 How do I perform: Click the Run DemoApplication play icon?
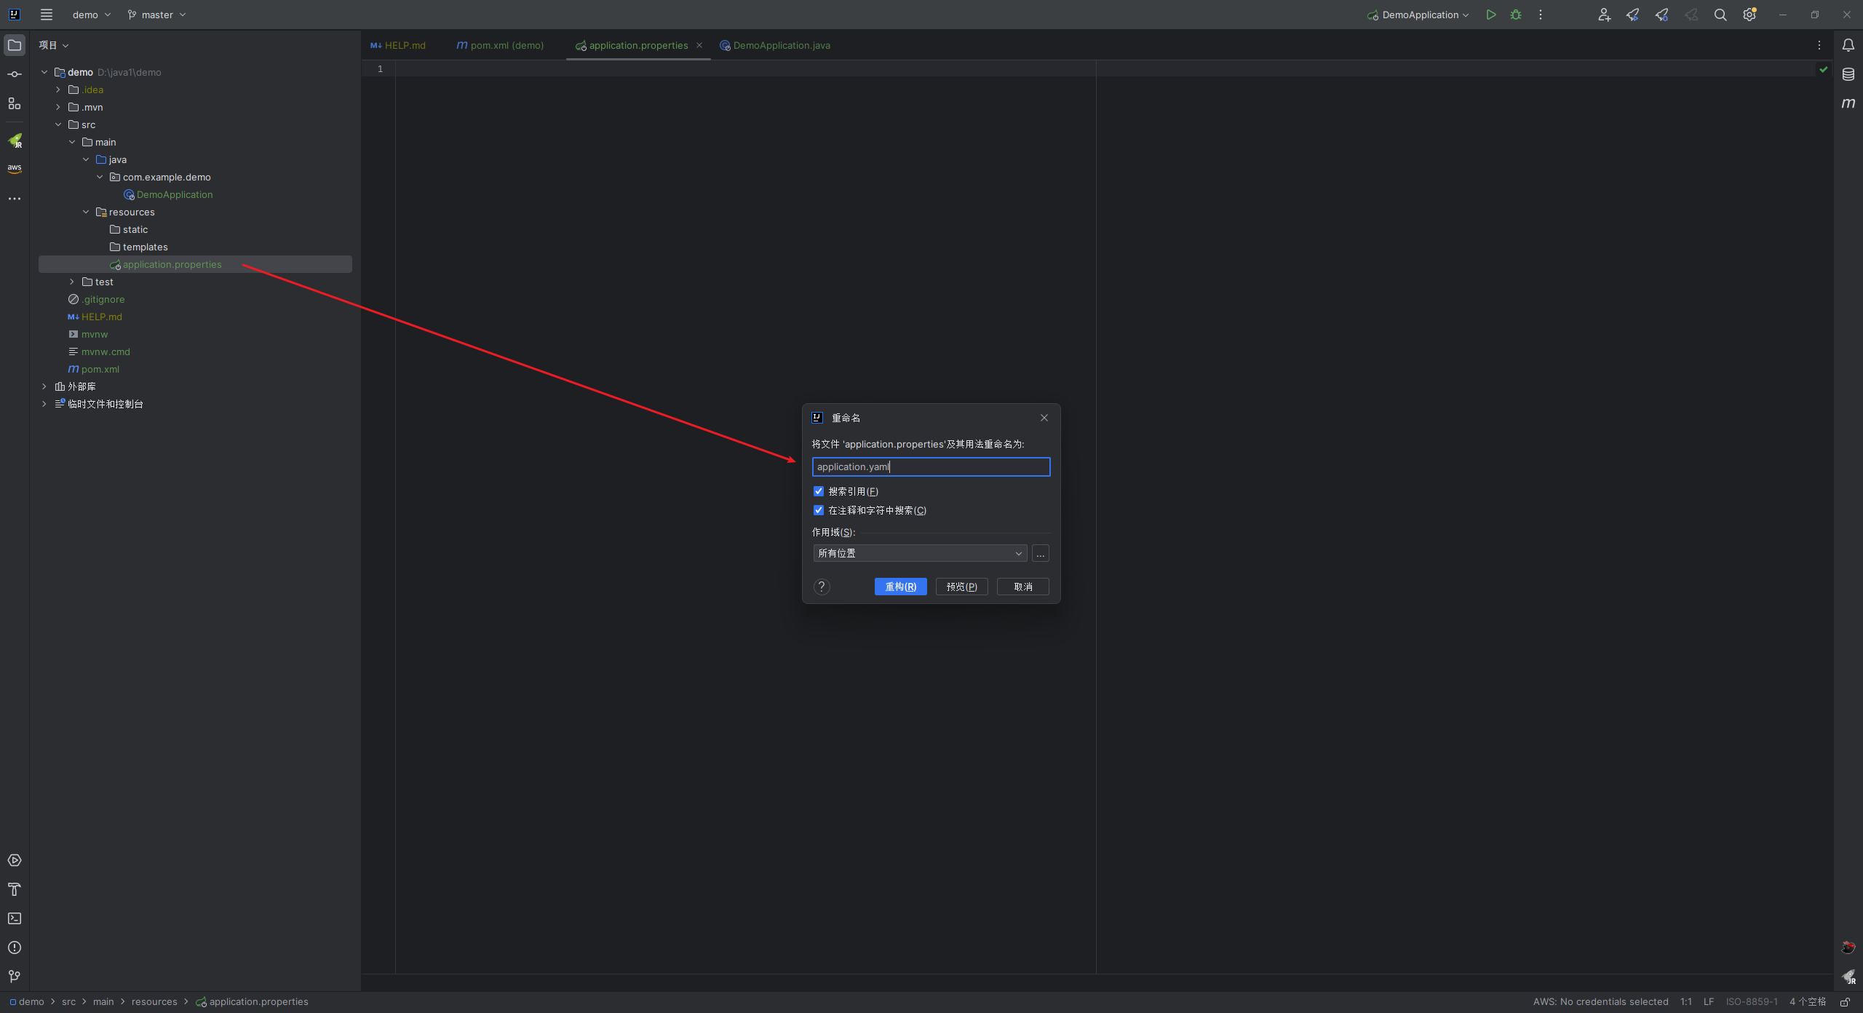1490,15
